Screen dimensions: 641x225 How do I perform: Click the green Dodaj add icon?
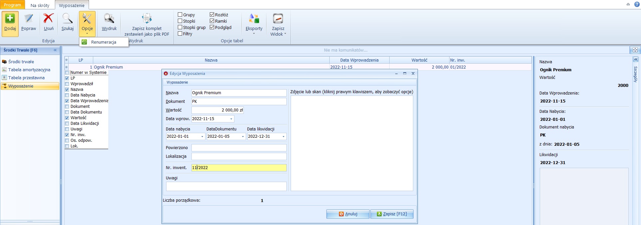10,19
